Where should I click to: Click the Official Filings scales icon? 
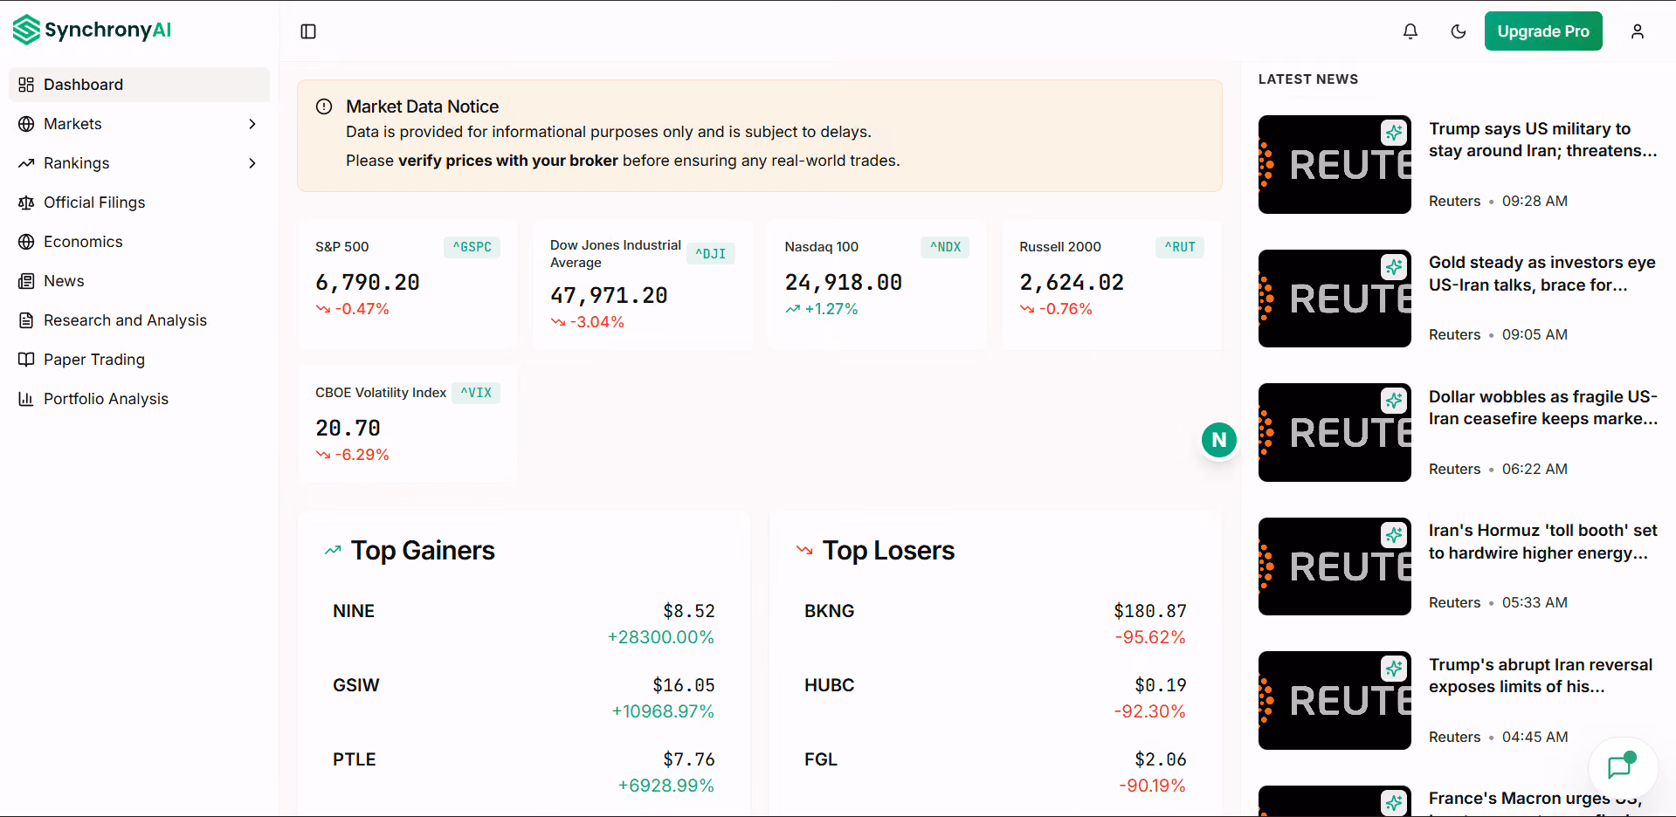26,203
